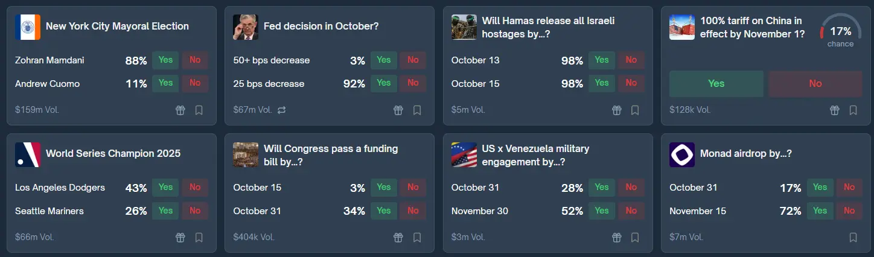Image resolution: width=874 pixels, height=257 pixels.
Task: Open World Series Champion 2025 market title
Action: tap(113, 154)
